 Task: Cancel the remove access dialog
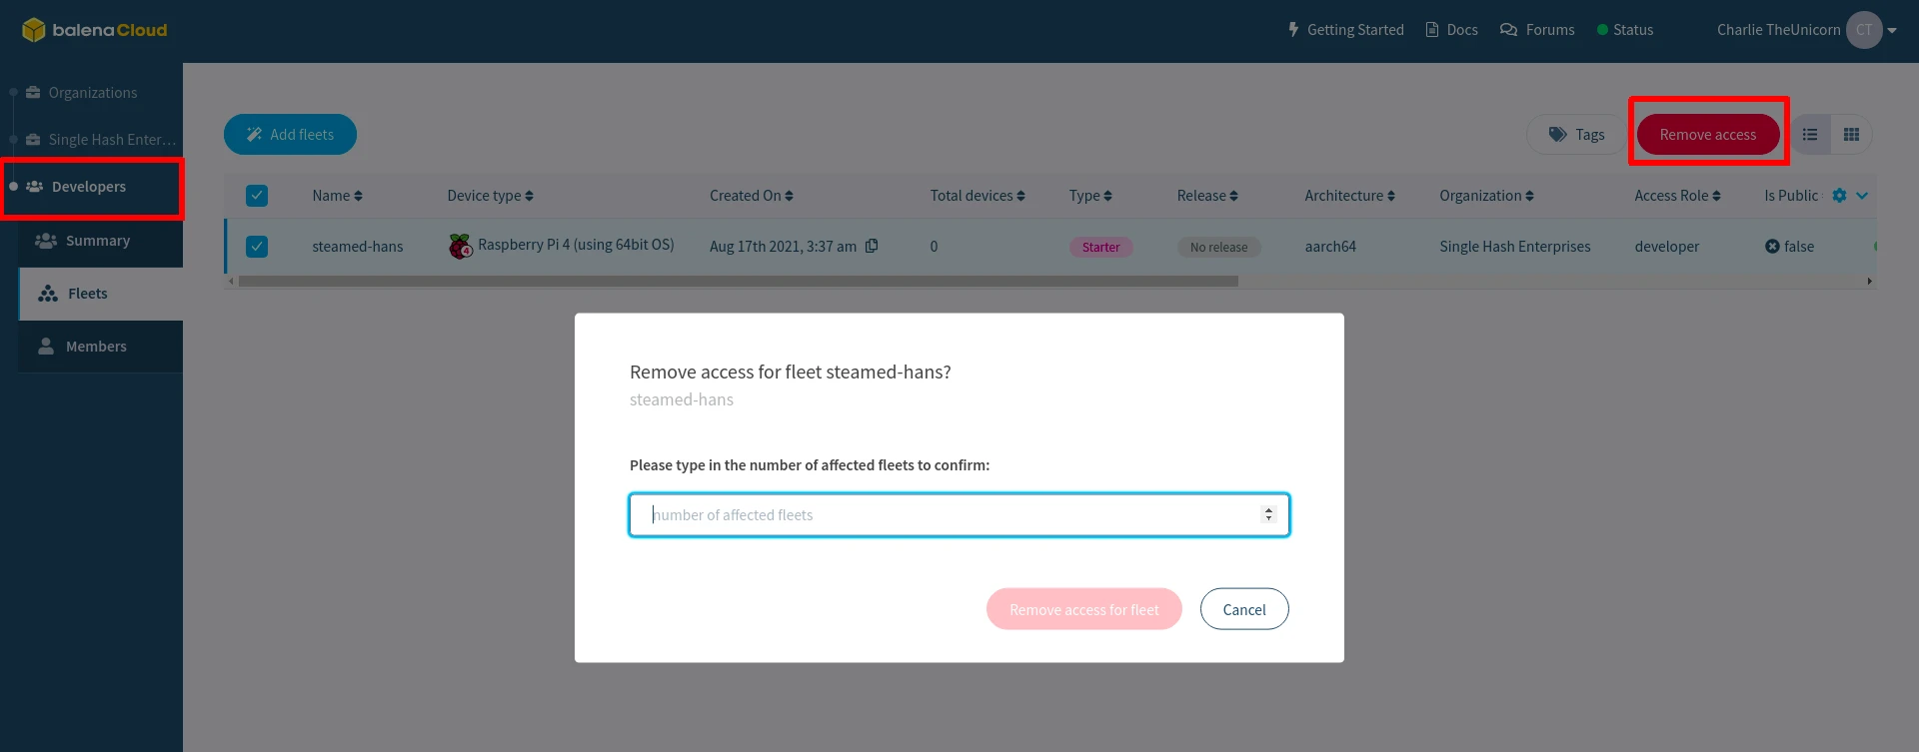tap(1244, 608)
